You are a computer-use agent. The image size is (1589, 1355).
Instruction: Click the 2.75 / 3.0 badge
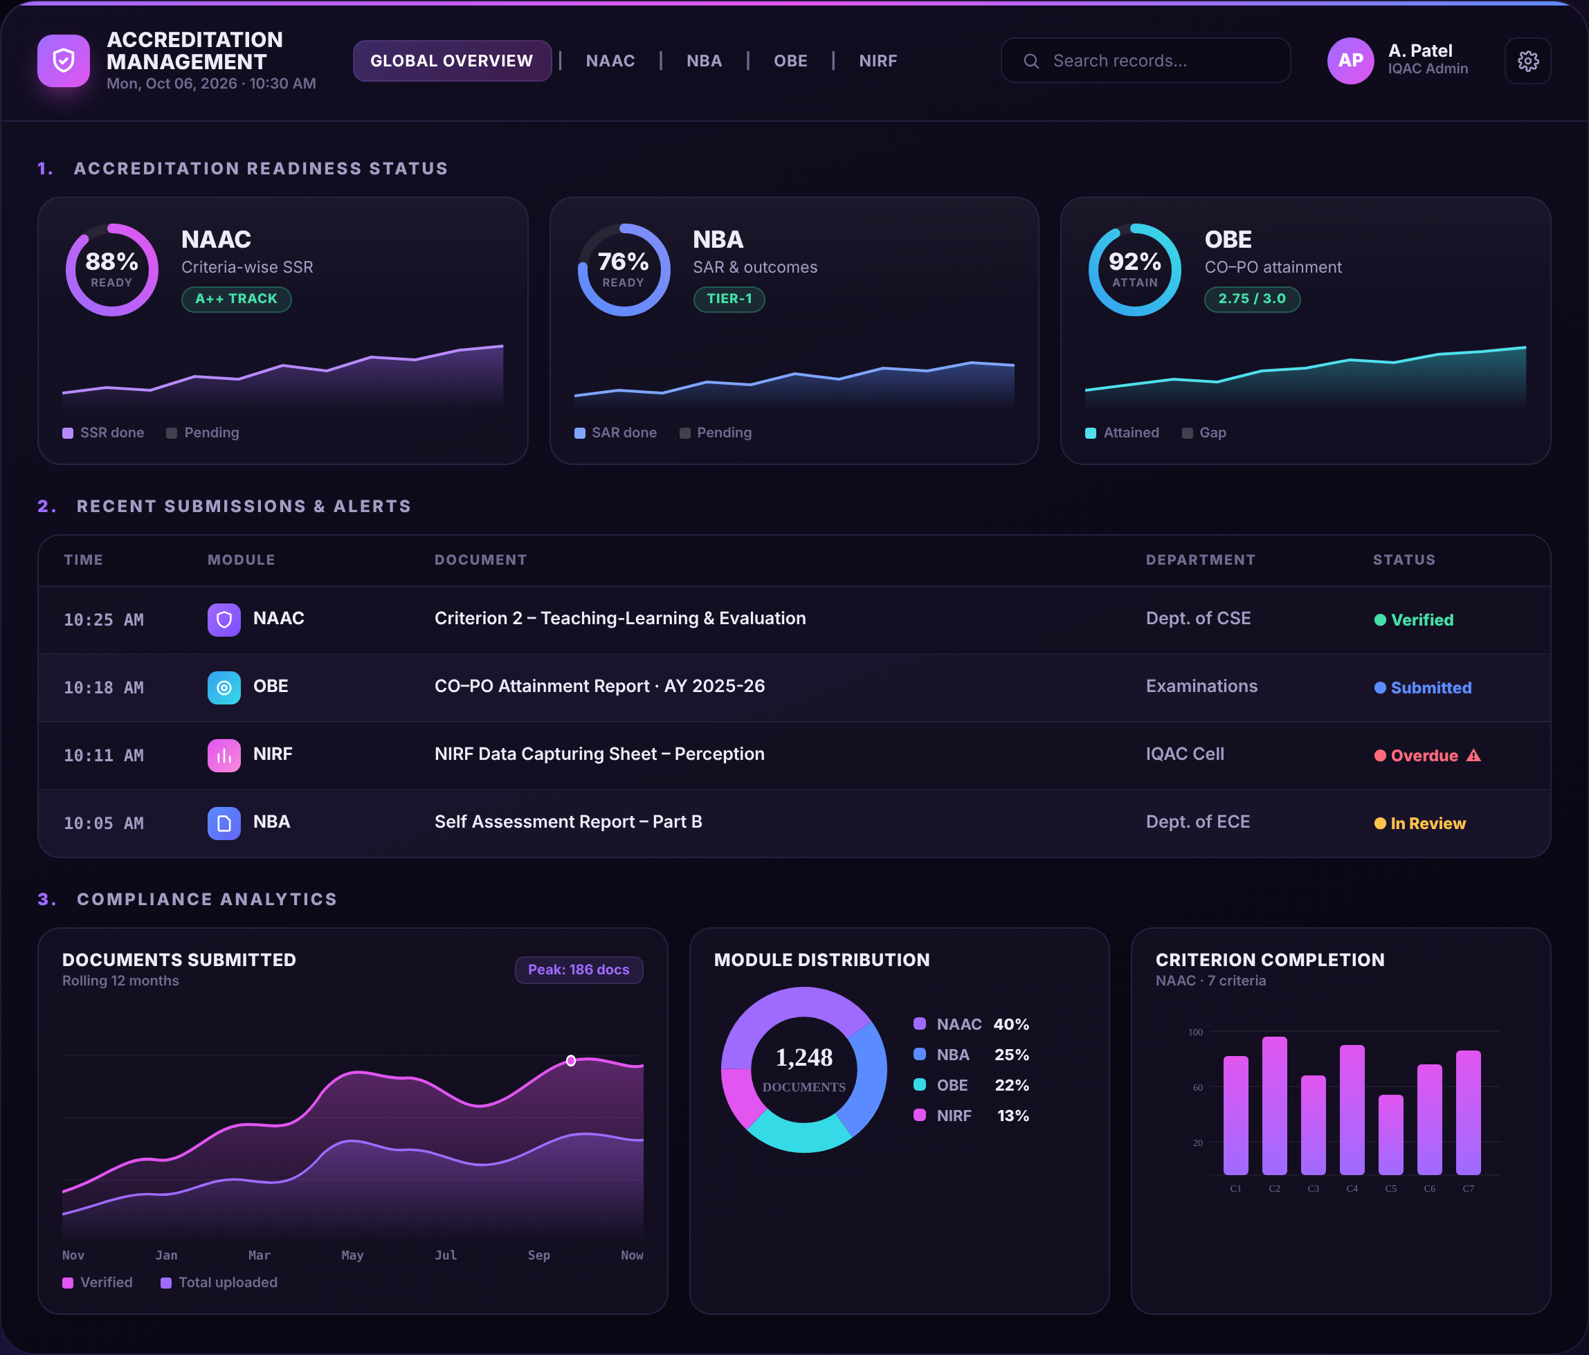point(1253,299)
